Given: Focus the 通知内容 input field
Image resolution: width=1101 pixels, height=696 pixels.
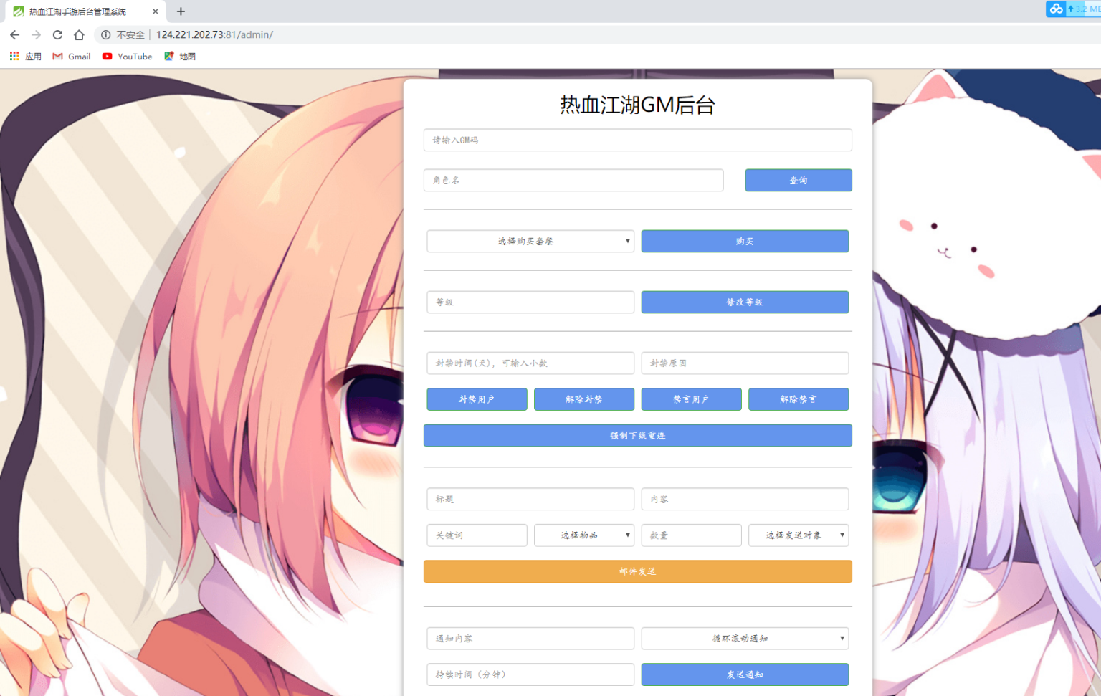Looking at the screenshot, I should pos(530,638).
